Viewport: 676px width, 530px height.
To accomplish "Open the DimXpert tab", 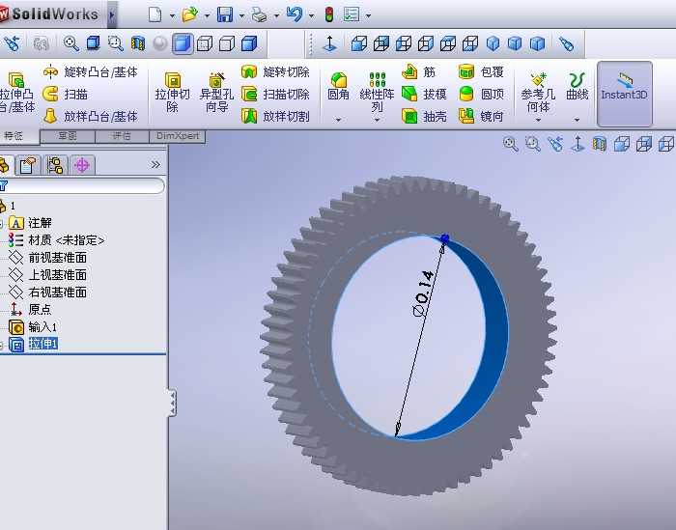I will pos(179,136).
